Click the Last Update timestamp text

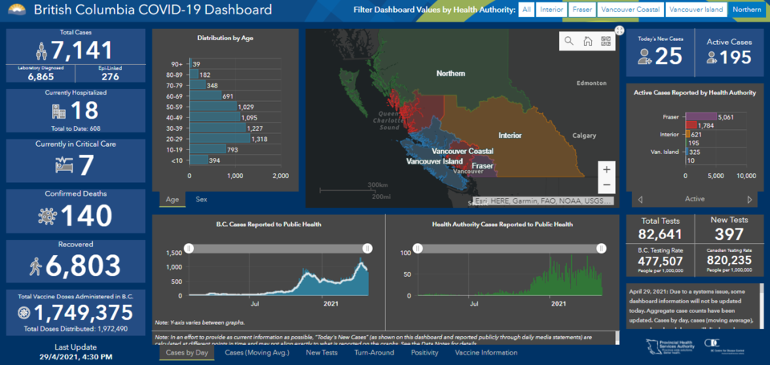tap(75, 356)
